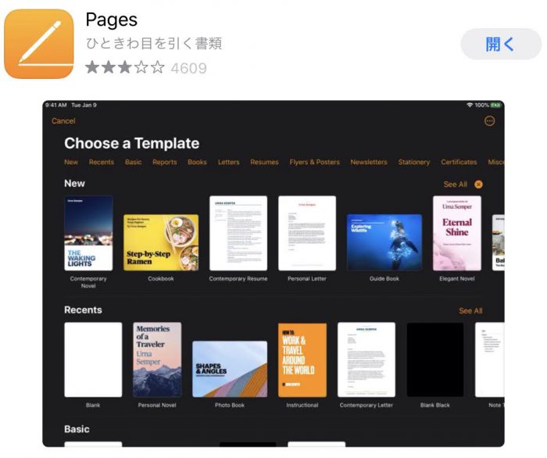Select the Certificates category tab

[x=459, y=163]
